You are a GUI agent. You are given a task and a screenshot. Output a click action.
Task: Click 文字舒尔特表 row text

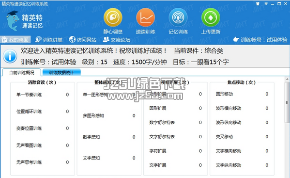[x=162, y=137]
